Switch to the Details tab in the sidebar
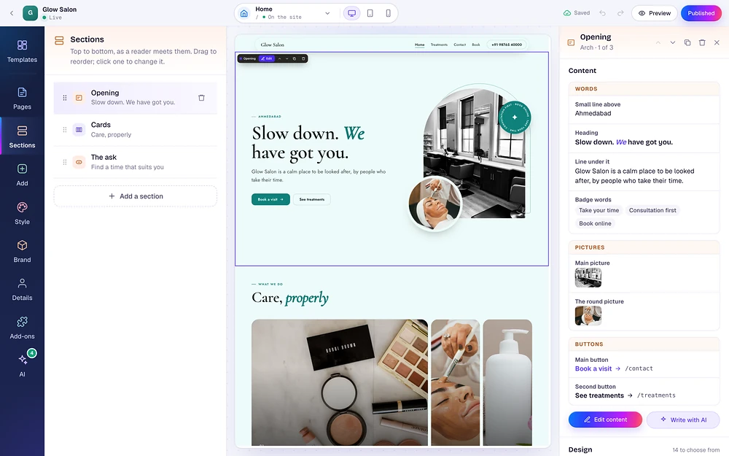The image size is (729, 456). click(x=22, y=290)
